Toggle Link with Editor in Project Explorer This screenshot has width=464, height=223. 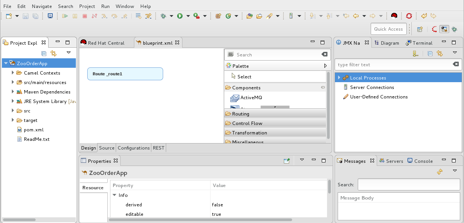53,53
